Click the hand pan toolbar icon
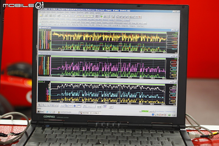Screen dimensions: 219x146 [x=108, y=16]
